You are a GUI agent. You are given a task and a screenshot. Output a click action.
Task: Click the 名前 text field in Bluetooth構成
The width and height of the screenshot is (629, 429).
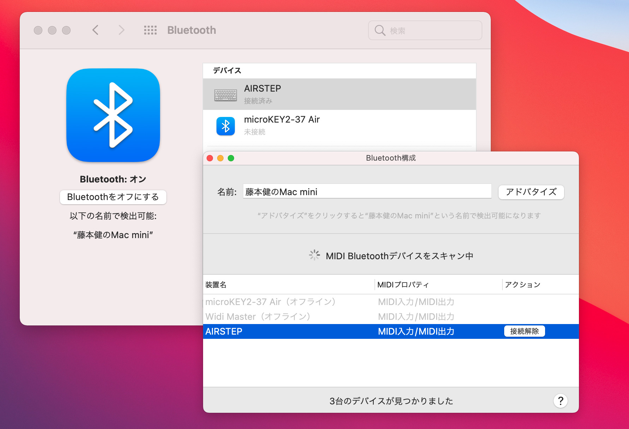point(367,192)
